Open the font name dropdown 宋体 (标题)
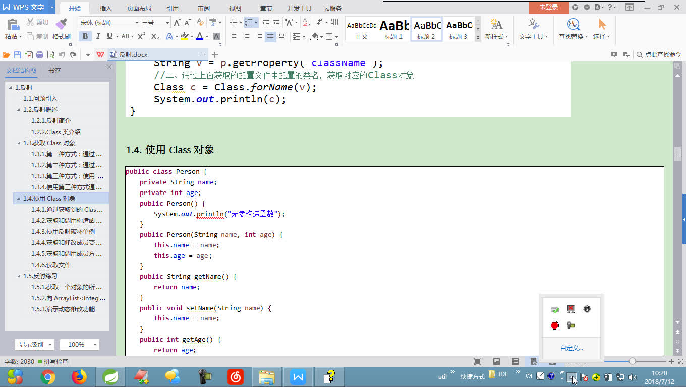This screenshot has height=387, width=686. pos(137,23)
